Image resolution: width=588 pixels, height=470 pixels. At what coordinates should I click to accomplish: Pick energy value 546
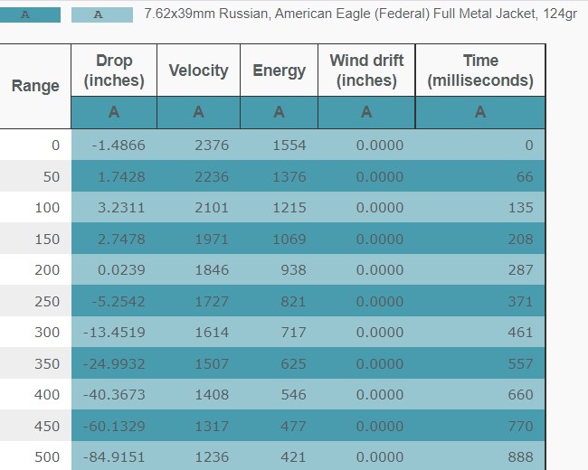point(294,394)
